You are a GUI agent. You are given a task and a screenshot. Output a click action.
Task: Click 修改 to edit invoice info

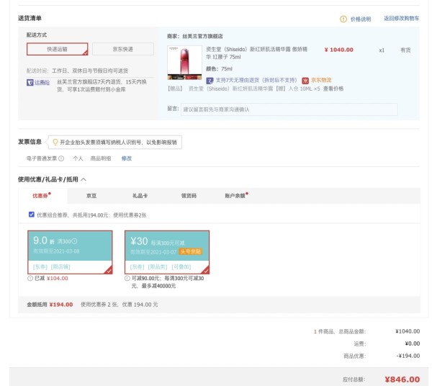[x=127, y=158]
